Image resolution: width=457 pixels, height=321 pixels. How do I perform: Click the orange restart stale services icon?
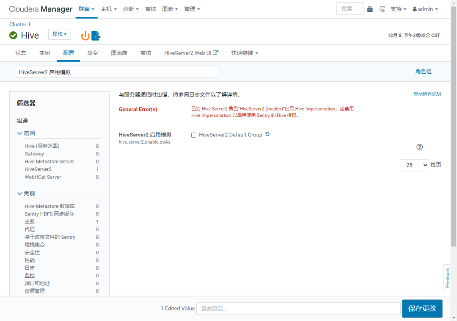[85, 36]
